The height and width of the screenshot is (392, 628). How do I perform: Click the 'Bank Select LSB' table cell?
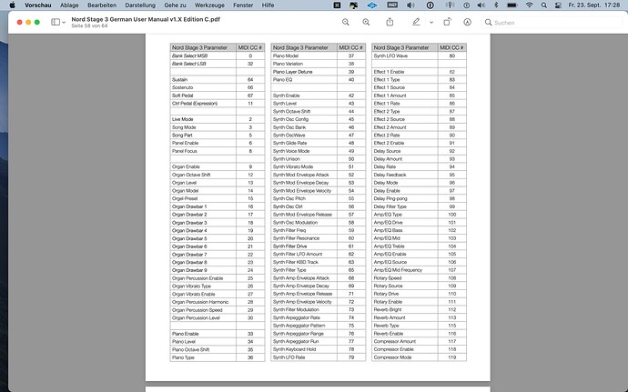203,64
